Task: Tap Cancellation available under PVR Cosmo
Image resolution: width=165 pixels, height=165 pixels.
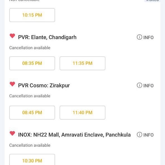Action: coord(30,96)
